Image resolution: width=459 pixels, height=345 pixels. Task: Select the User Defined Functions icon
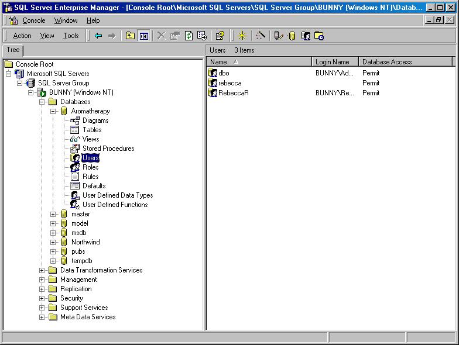click(x=75, y=205)
